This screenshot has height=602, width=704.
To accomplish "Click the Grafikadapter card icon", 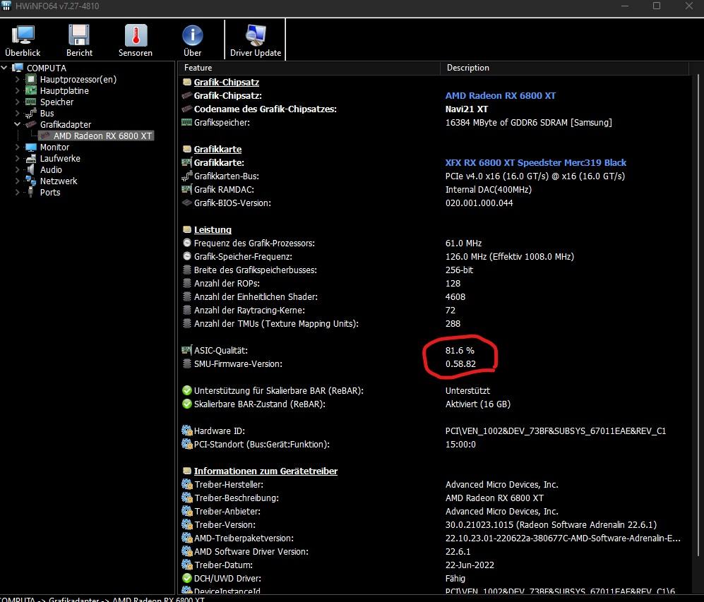I will pyautogui.click(x=31, y=124).
